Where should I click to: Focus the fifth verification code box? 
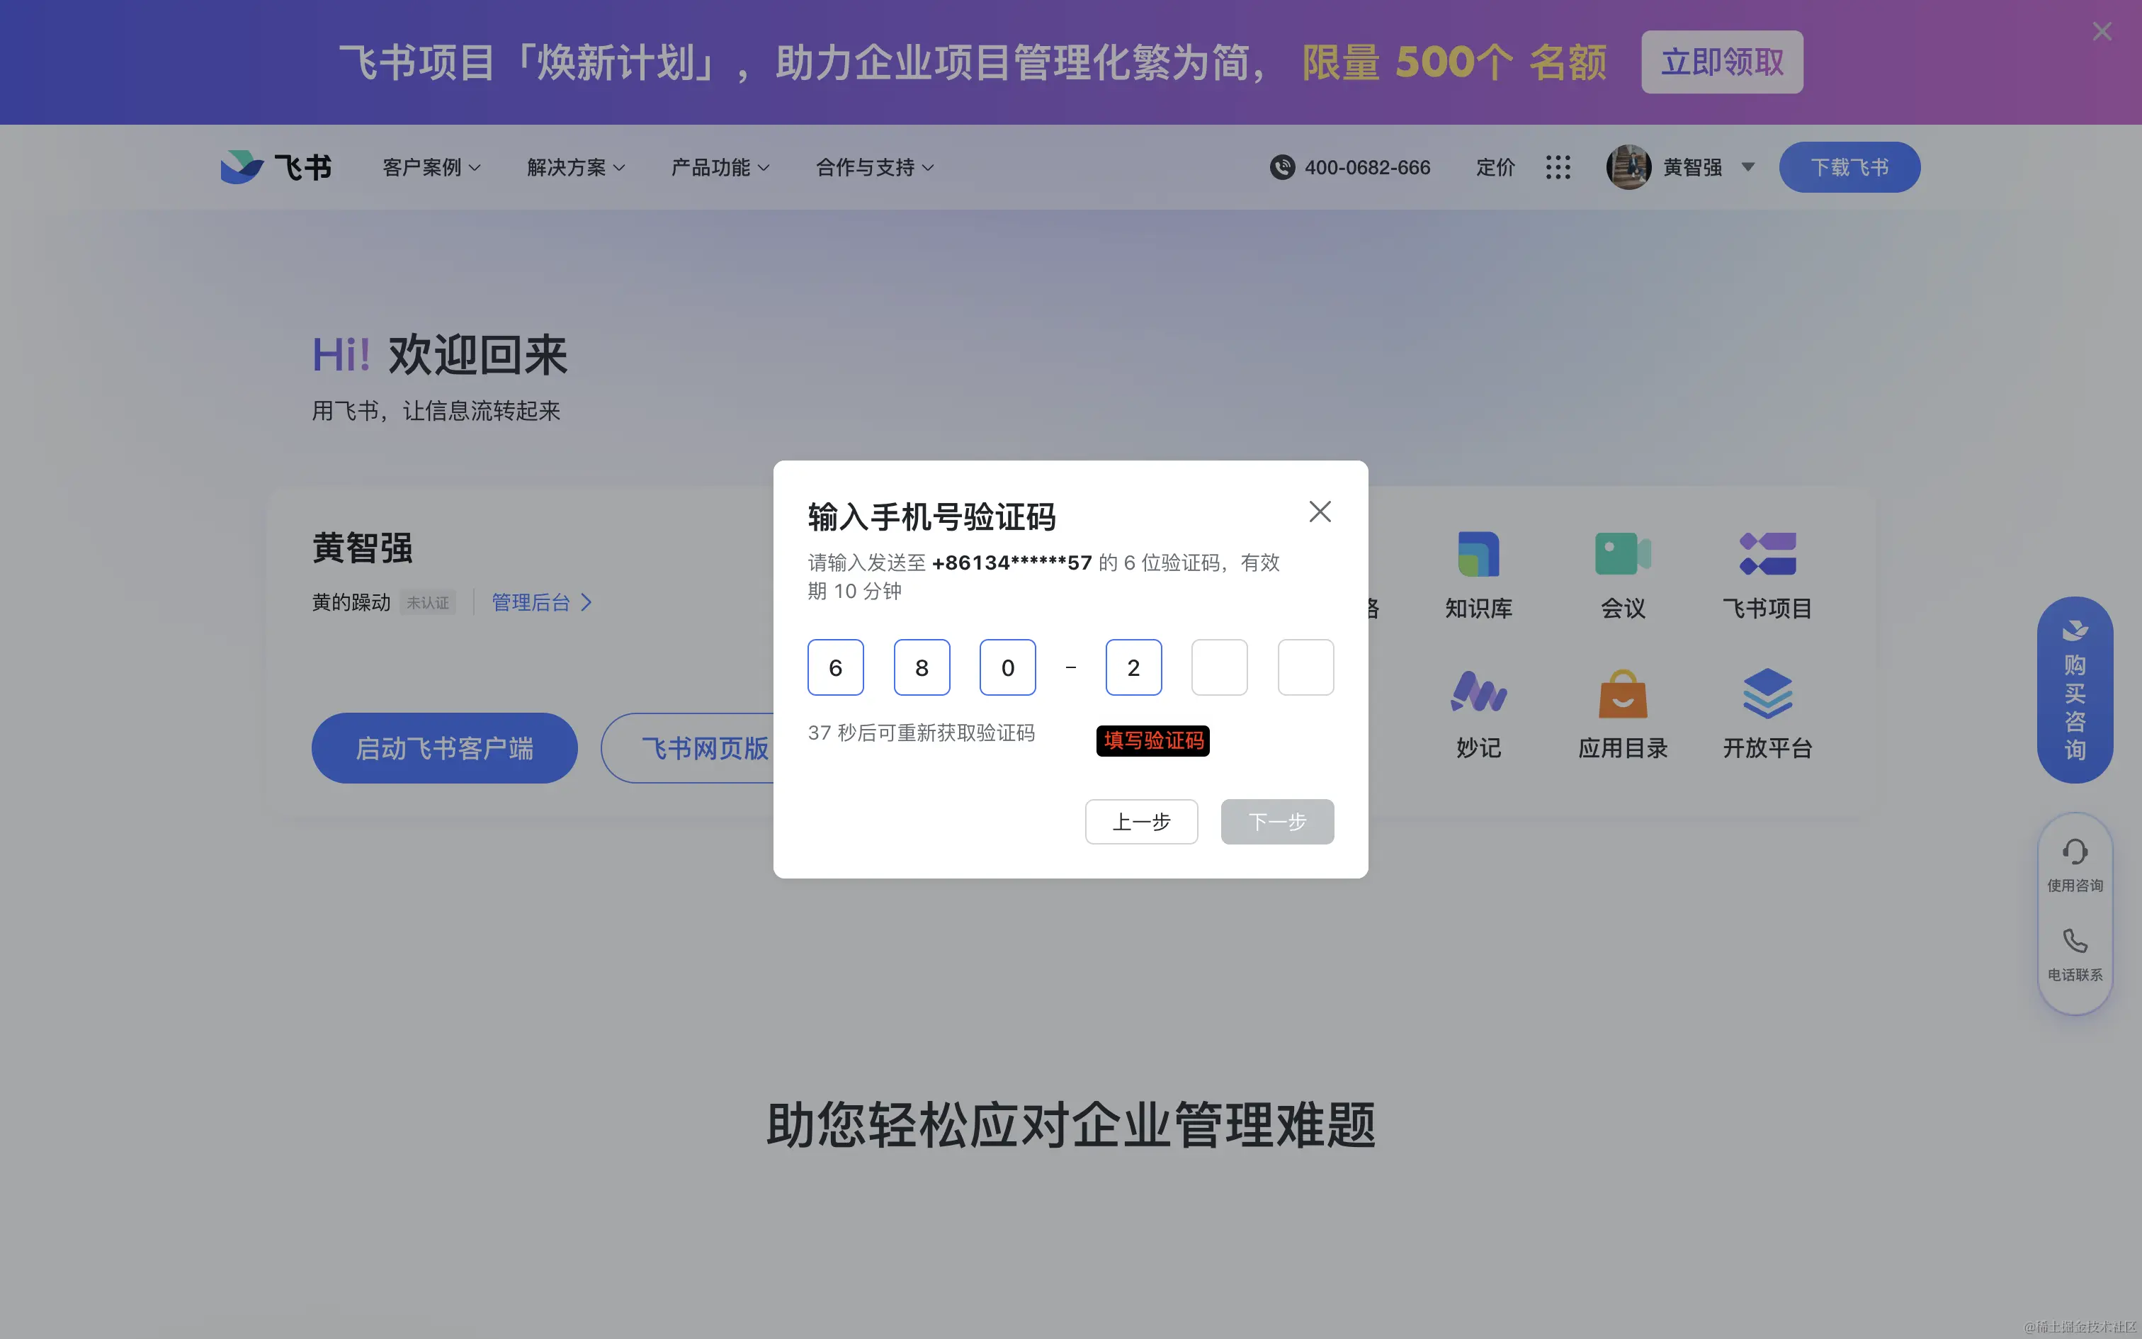[1219, 667]
